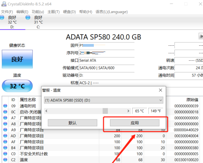The width and height of the screenshot is (203, 163).
Task: Close the 警报 - 温度 dialog
Action: [160, 90]
